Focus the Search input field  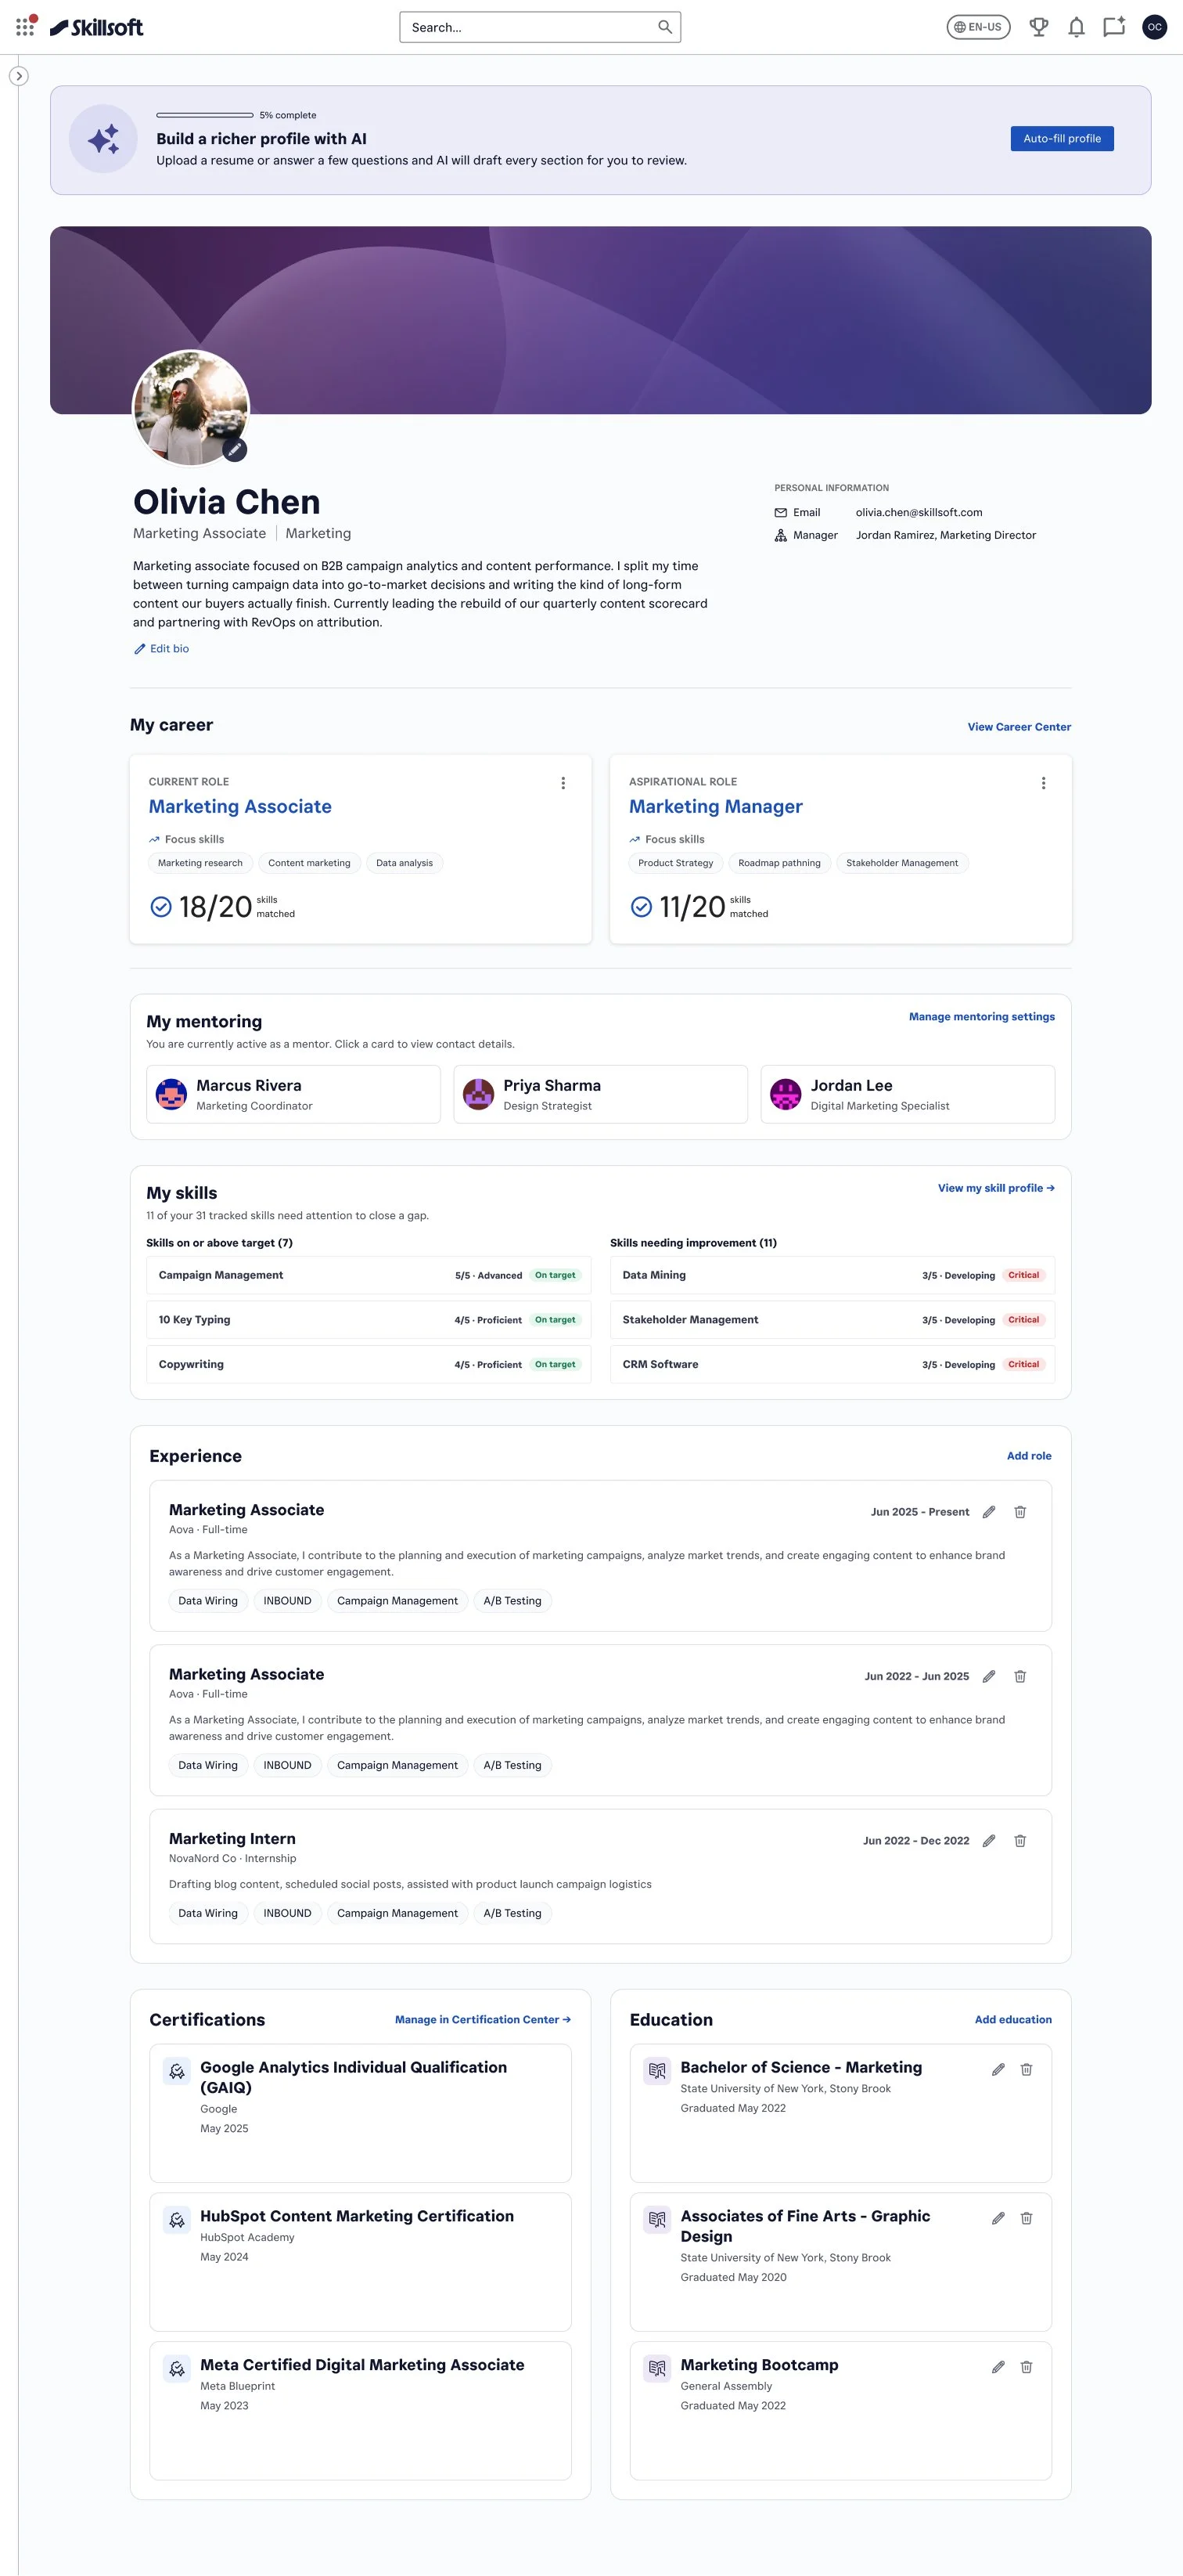pos(540,27)
